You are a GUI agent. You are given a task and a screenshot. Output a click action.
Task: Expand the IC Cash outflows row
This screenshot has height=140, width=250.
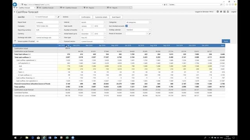(17, 75)
